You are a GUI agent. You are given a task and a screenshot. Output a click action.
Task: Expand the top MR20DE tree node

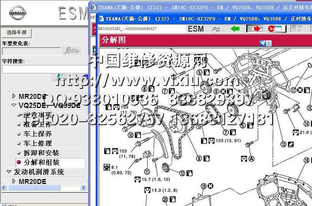pos(14,96)
